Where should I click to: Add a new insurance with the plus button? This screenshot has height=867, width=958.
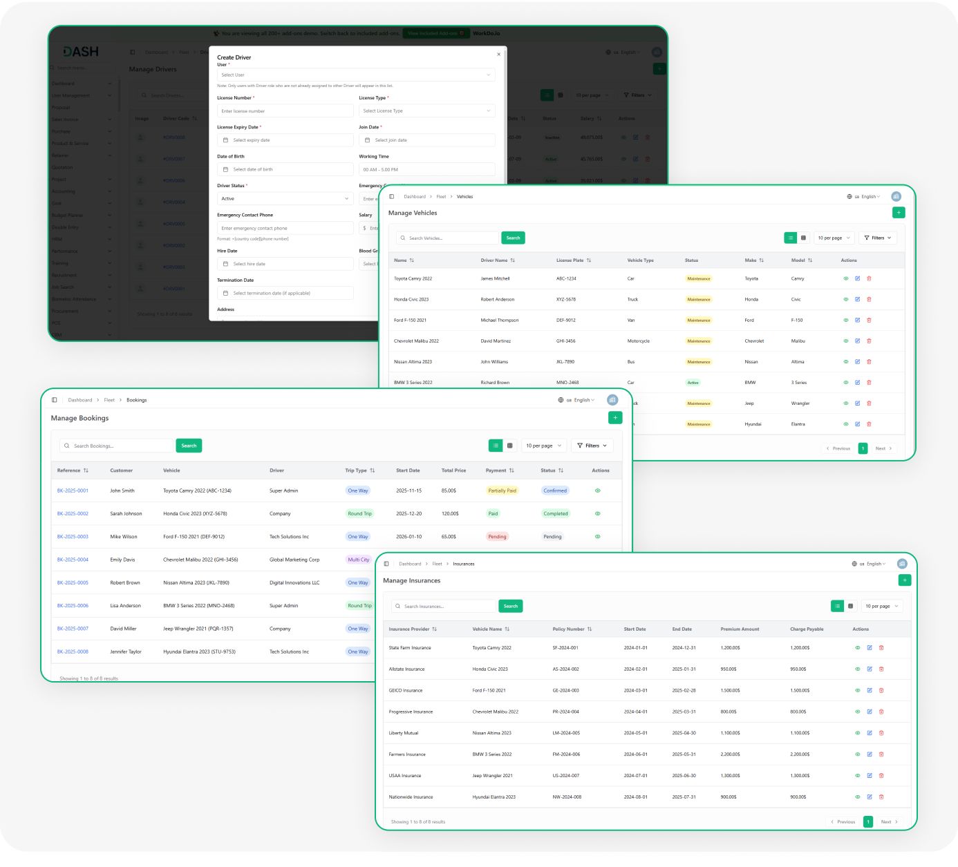coord(905,580)
